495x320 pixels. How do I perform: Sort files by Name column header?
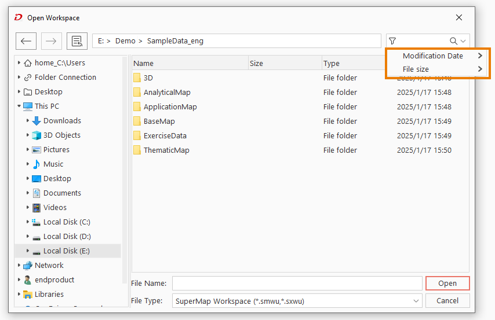coord(190,64)
